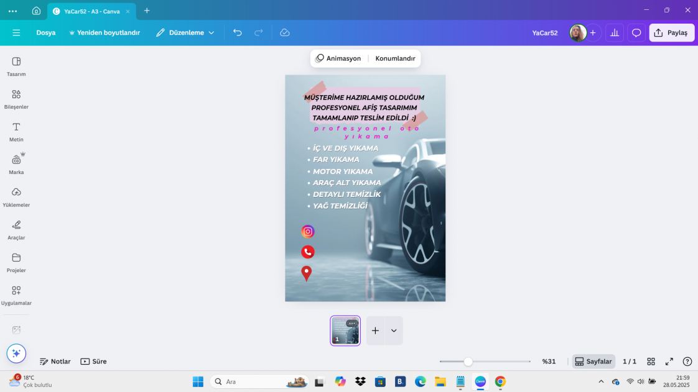Toggle fullscreen presentation mode

[x=669, y=362]
